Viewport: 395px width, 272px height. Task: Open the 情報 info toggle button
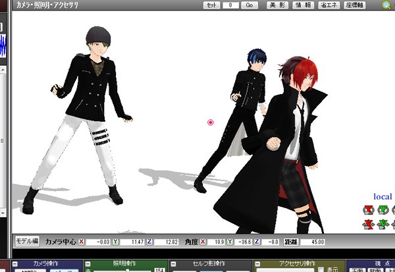pos(303,5)
